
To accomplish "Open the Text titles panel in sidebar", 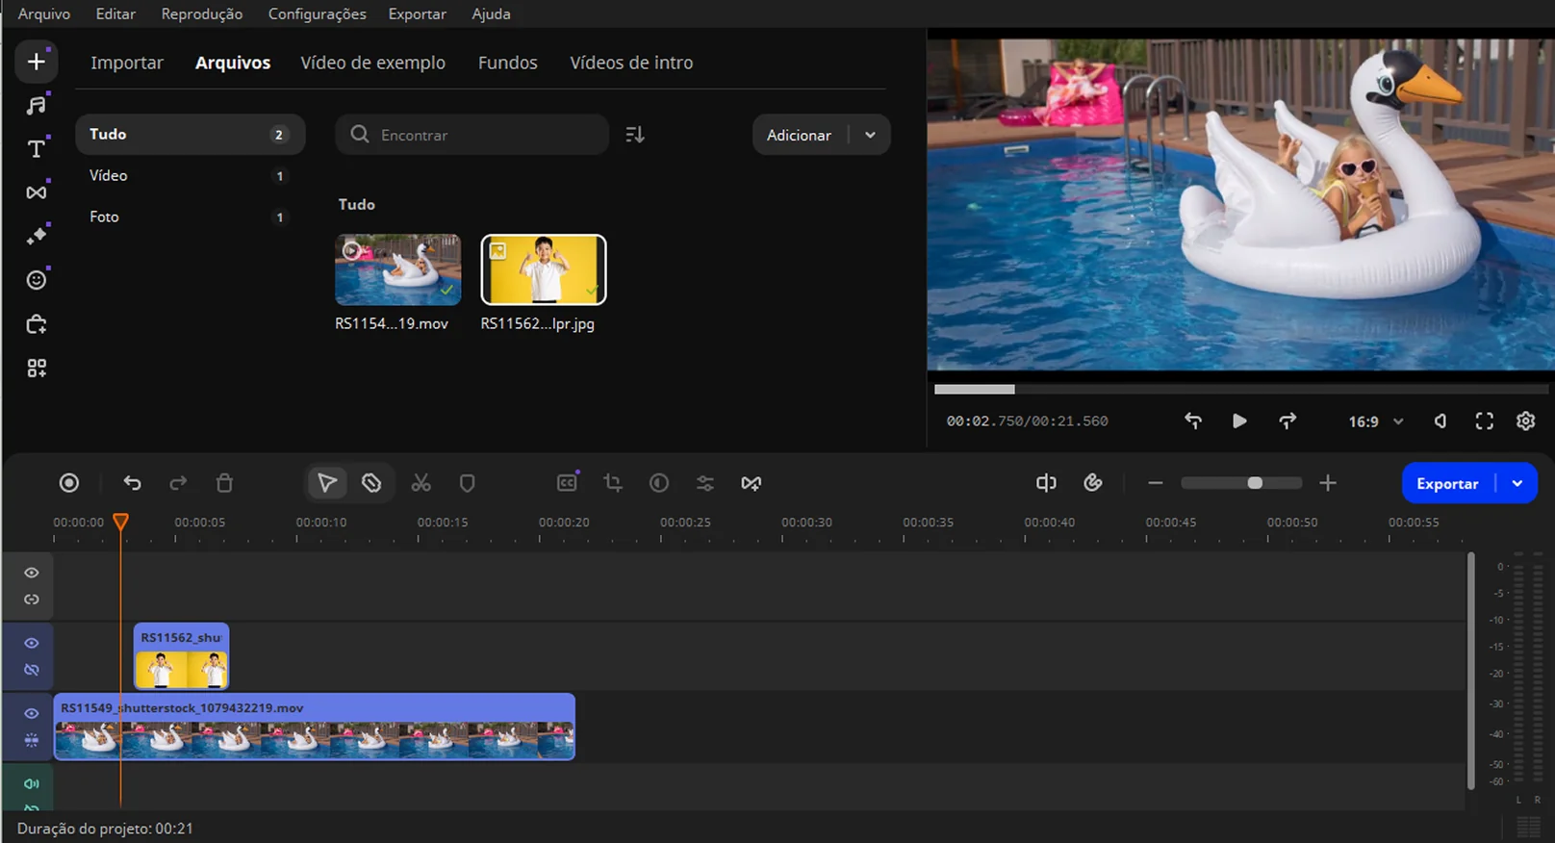I will [36, 148].
